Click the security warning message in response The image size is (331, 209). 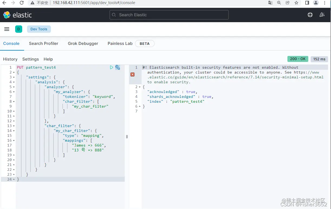[x=233, y=75]
